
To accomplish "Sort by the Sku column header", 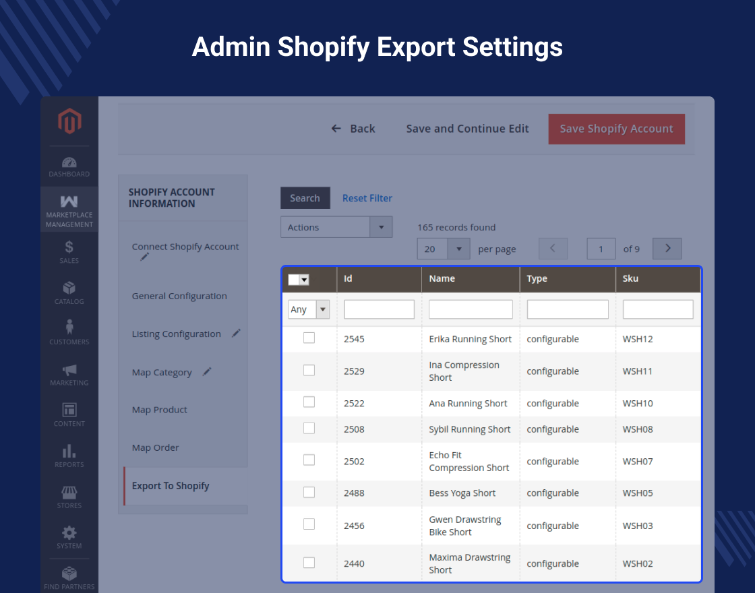I will 658,279.
